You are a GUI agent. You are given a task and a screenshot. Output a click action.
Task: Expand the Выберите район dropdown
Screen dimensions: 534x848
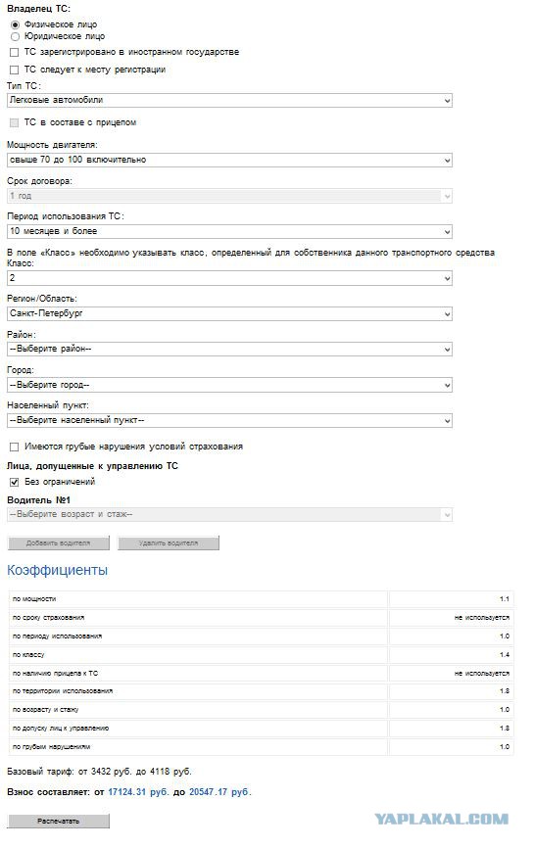coord(229,350)
